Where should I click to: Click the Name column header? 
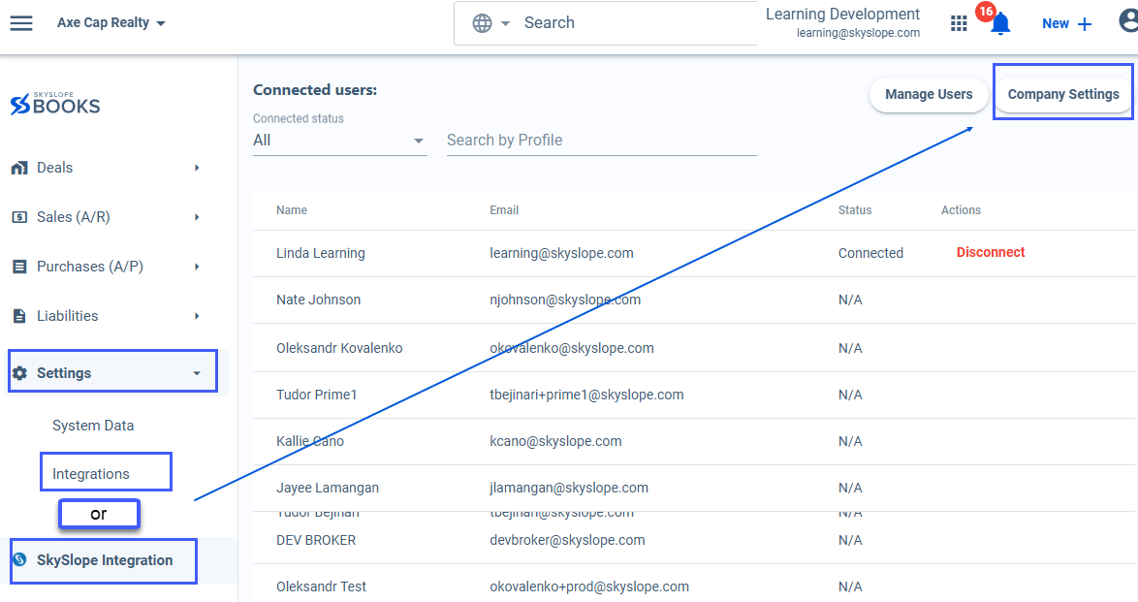click(292, 209)
